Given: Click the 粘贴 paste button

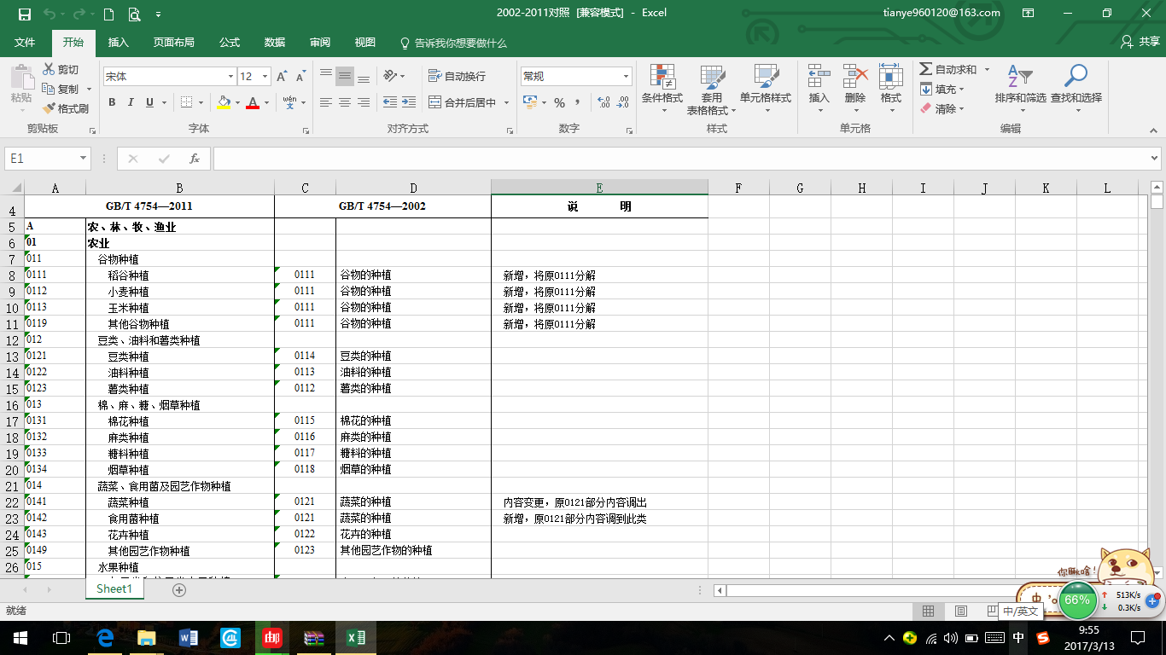Looking at the screenshot, I should (x=21, y=88).
